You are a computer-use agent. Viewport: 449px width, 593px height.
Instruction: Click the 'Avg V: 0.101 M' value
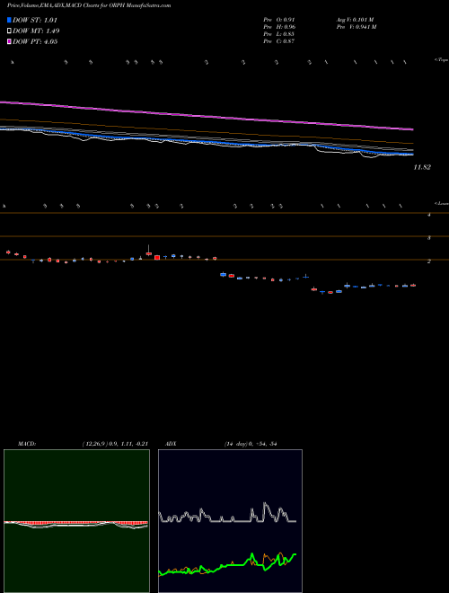click(x=355, y=20)
